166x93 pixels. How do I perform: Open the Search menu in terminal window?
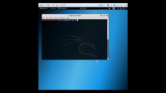pos(56,18)
